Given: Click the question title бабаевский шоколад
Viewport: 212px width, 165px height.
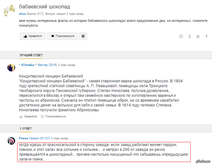Looking at the screenshot, I should click(44, 6).
